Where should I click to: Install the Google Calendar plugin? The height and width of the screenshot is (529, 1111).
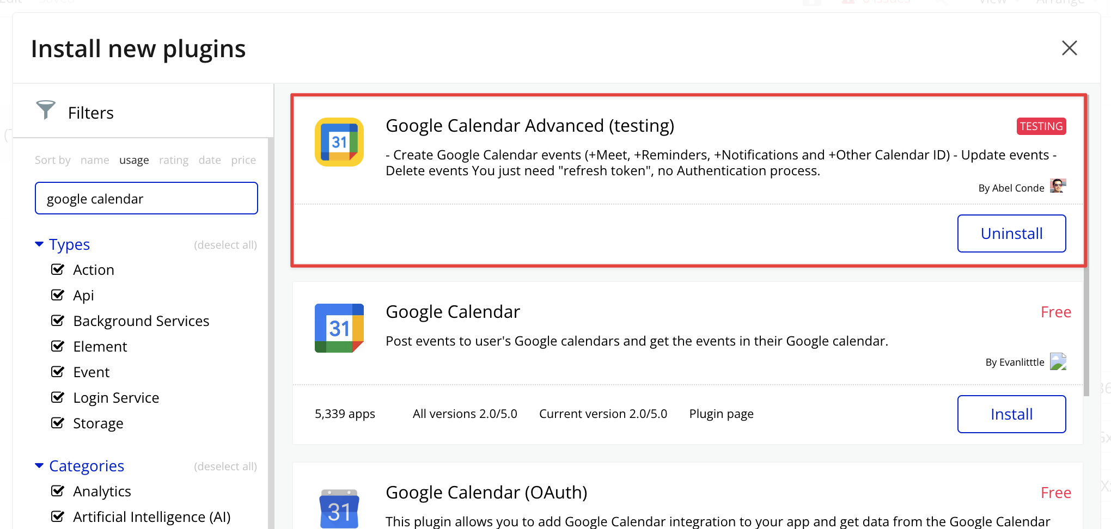click(x=1011, y=414)
